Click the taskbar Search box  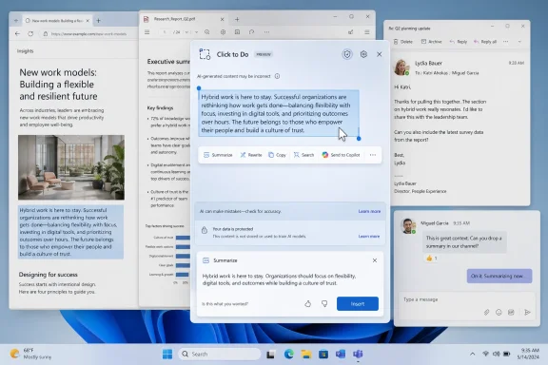click(220, 355)
